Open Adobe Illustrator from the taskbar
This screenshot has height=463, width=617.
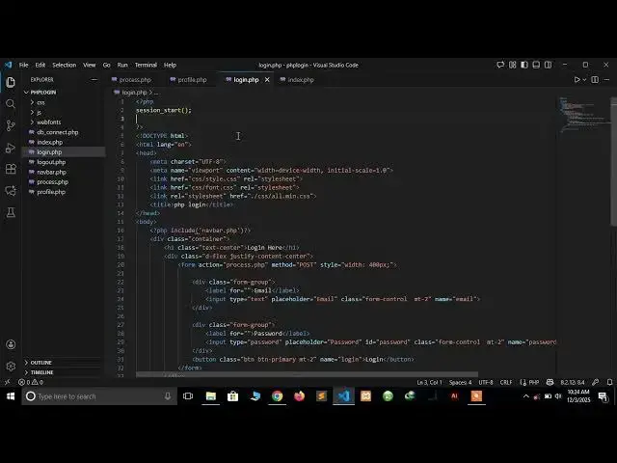(x=454, y=396)
